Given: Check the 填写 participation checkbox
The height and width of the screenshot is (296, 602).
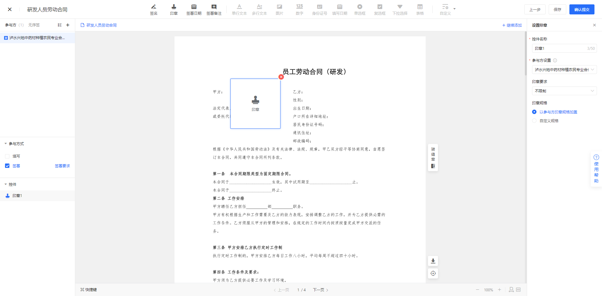Looking at the screenshot, I should pyautogui.click(x=7, y=156).
